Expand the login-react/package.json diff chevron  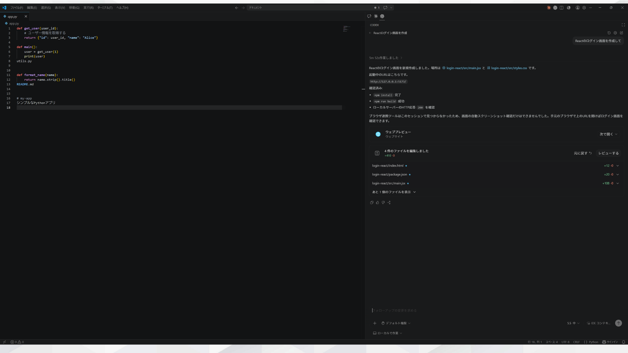618,175
